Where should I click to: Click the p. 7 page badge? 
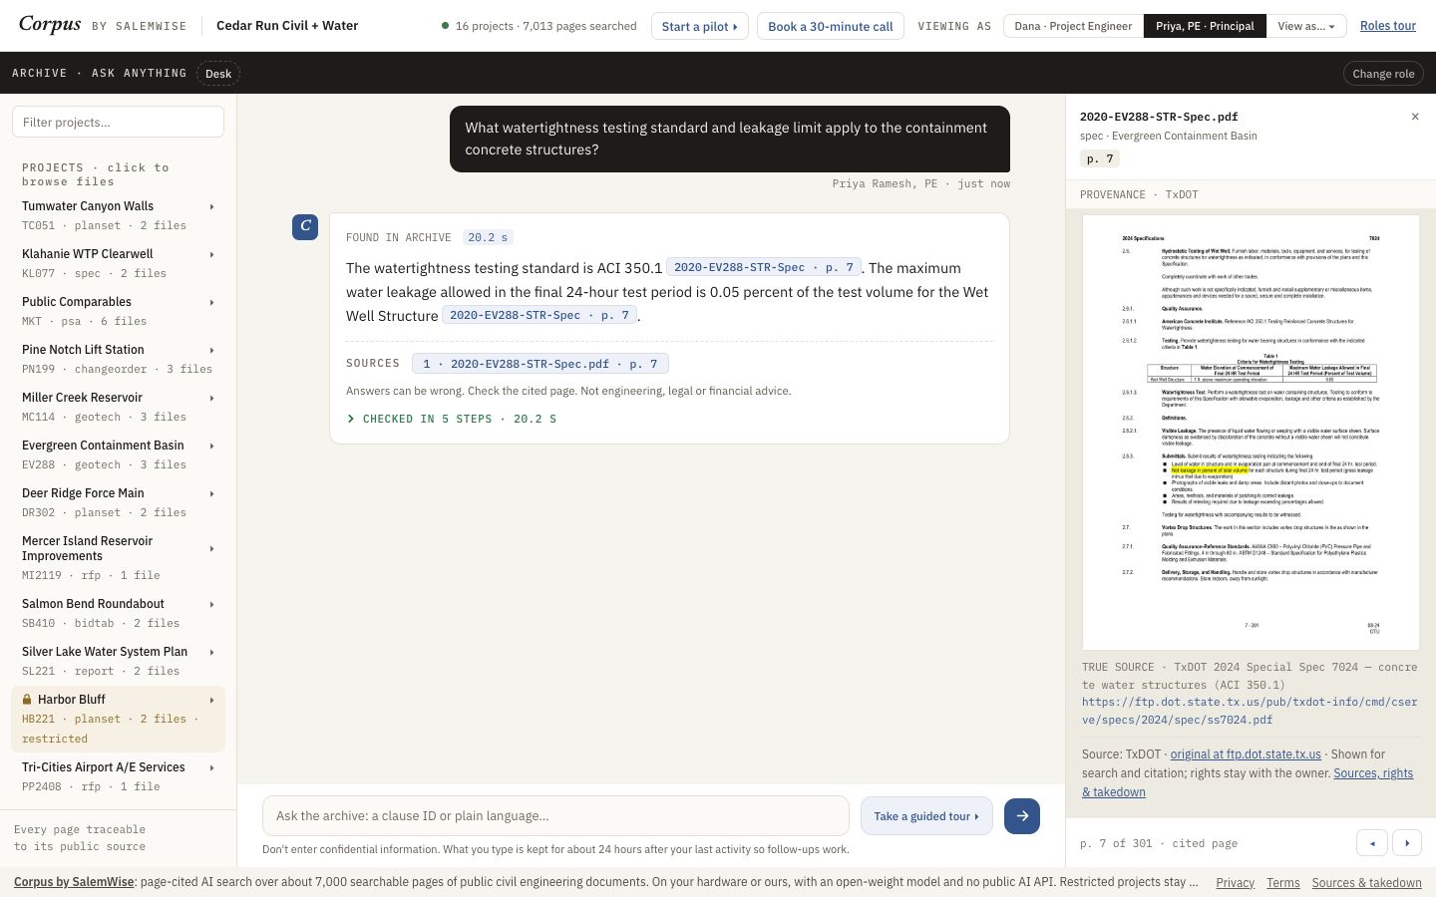tap(1100, 158)
